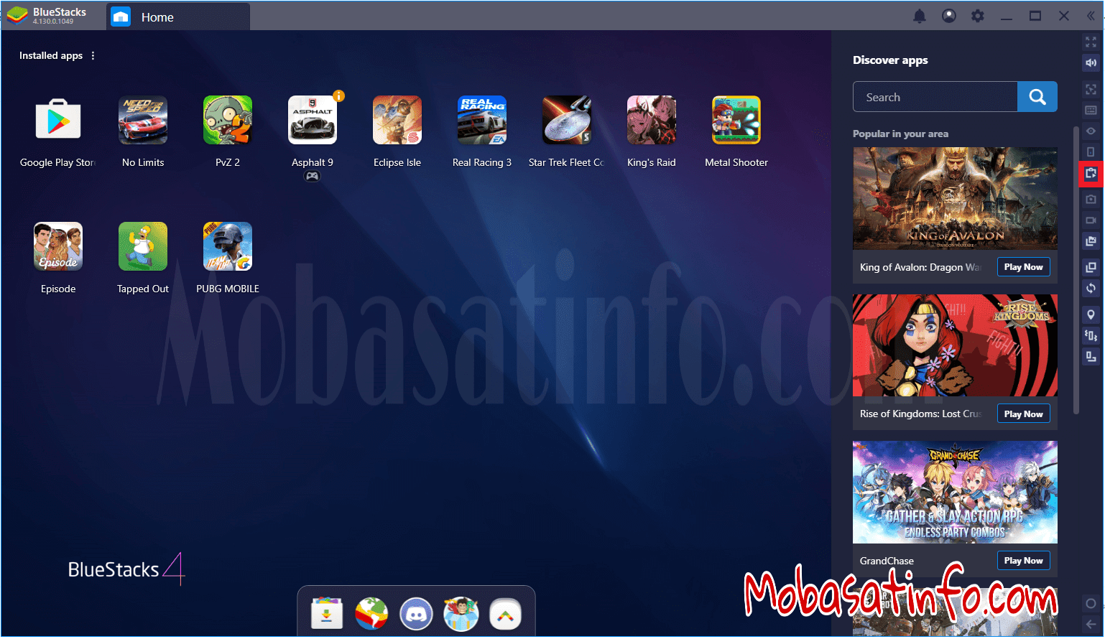Image resolution: width=1105 pixels, height=639 pixels.
Task: Open Eclipse Isle app
Action: (x=397, y=120)
